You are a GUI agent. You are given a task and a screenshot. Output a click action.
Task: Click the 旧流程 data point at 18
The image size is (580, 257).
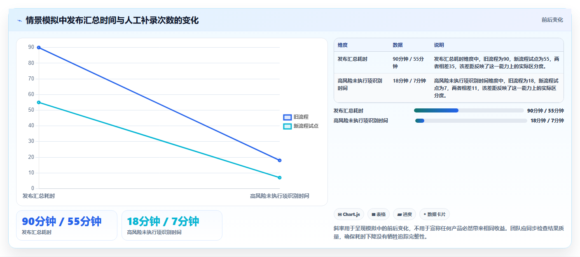(x=280, y=160)
